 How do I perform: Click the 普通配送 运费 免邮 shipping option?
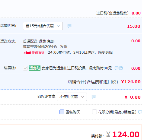[39, 41]
